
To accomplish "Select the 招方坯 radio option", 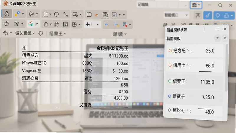I will (x=170, y=51).
